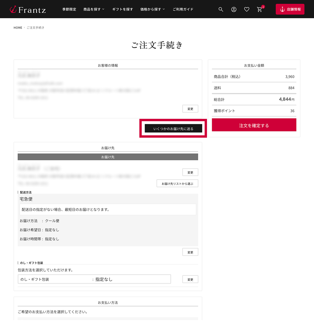Click the のし・ギフト包装 selection field
The image size is (314, 323).
pos(94,279)
